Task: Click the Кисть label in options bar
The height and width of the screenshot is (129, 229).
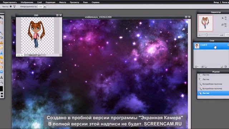Action: click(5, 6)
